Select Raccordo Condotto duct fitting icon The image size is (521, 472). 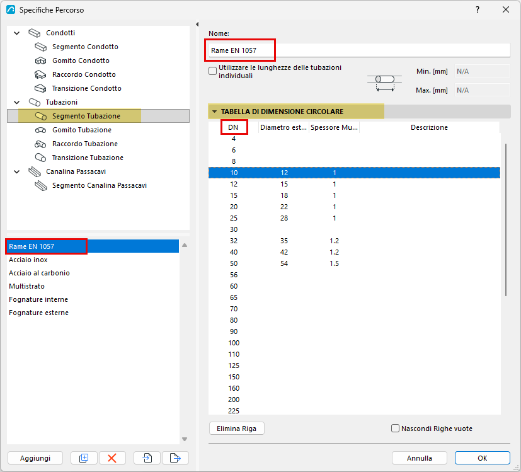(40, 74)
